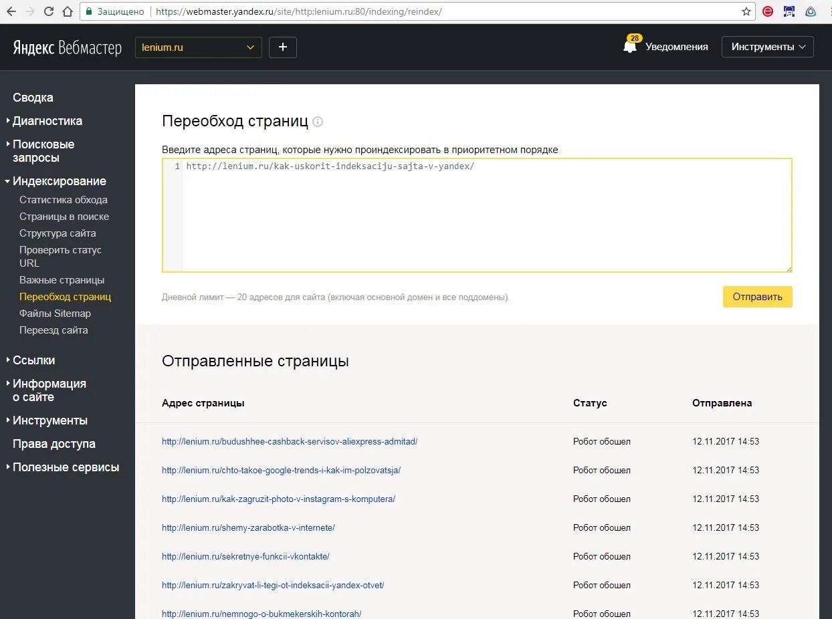Click the plus button to add site
832x619 pixels.
click(282, 47)
